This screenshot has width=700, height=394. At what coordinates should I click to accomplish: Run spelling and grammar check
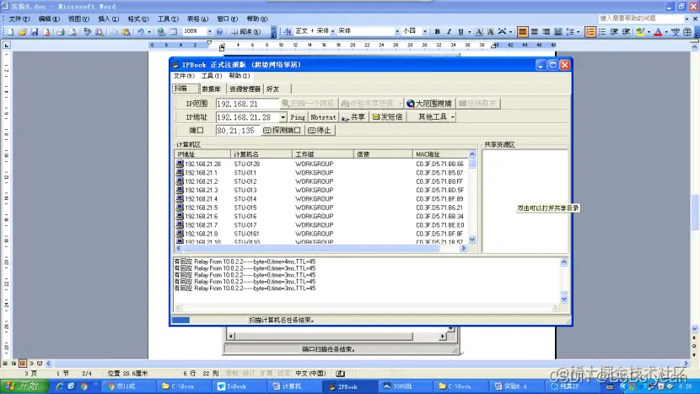pyautogui.click(x=87, y=32)
